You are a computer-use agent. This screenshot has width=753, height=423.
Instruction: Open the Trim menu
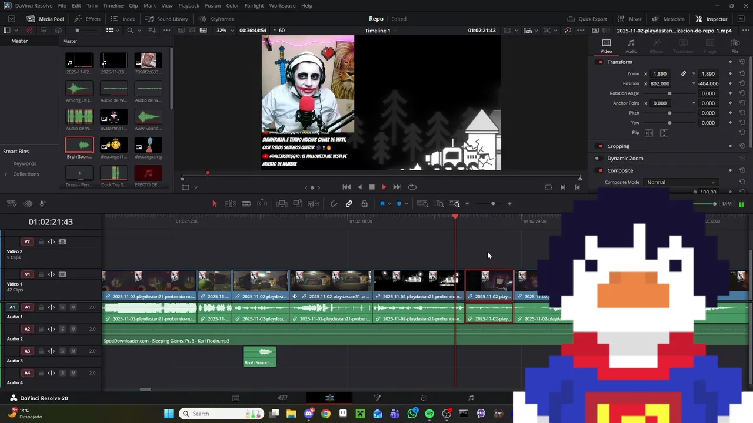pos(92,5)
